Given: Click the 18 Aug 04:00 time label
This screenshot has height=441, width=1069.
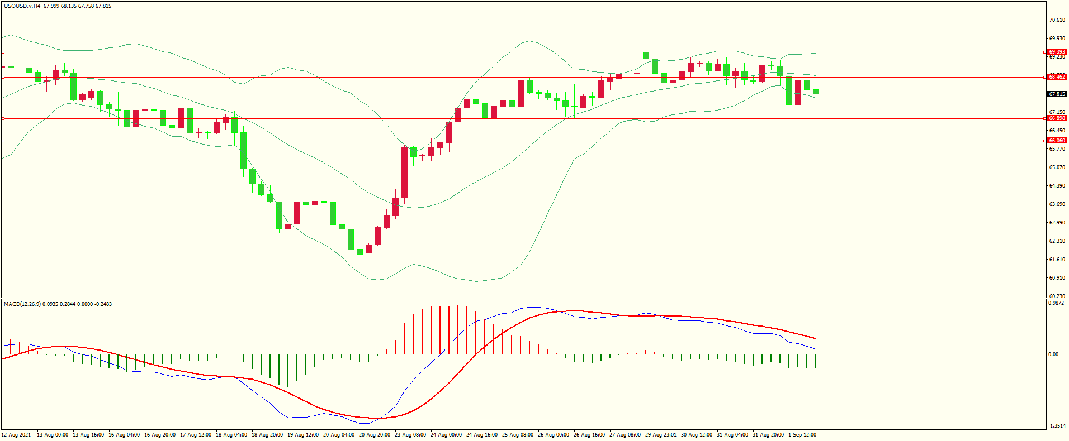Looking at the screenshot, I should point(231,435).
